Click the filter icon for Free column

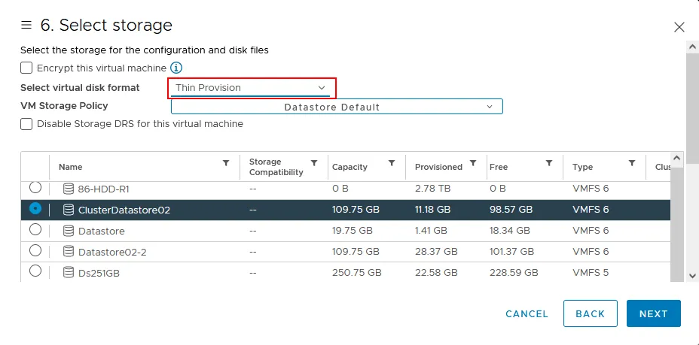pos(549,163)
